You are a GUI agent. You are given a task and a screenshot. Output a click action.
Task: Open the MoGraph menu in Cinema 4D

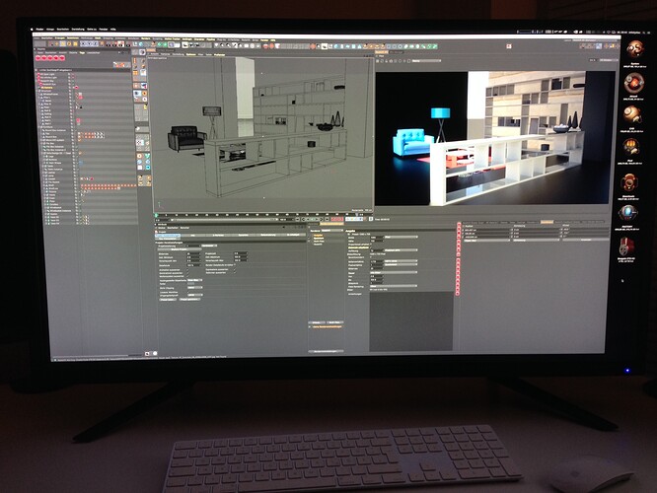point(185,39)
